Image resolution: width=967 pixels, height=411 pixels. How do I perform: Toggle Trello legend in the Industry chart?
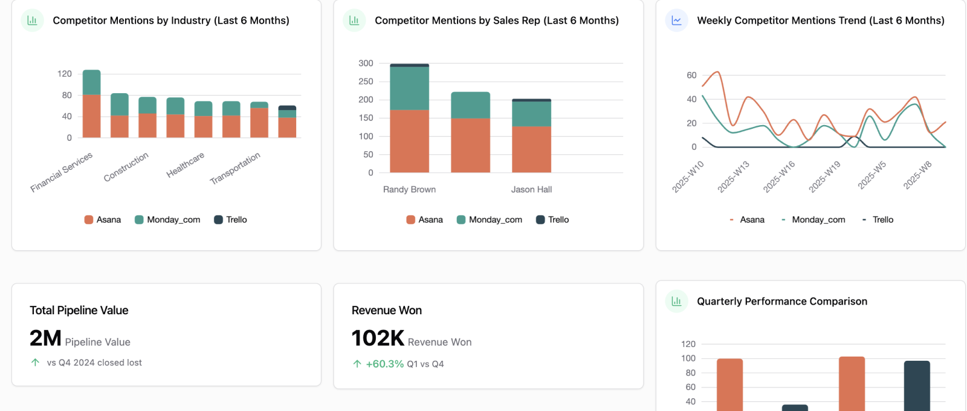click(230, 219)
